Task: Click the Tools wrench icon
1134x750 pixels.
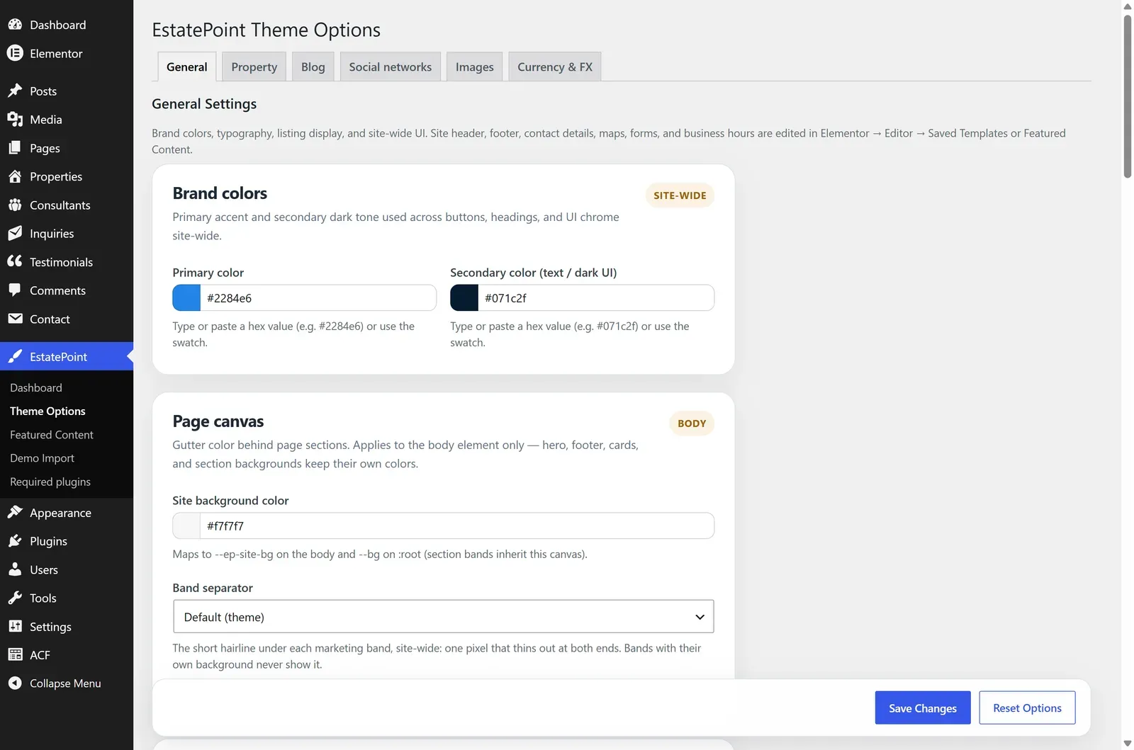Action: [15, 598]
